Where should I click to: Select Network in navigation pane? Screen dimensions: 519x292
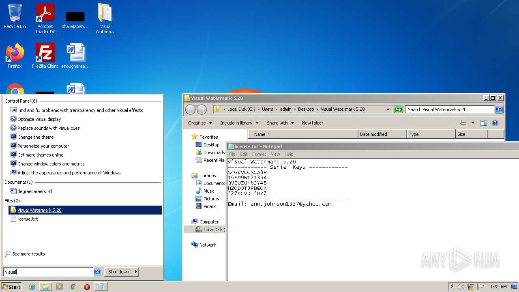point(204,245)
